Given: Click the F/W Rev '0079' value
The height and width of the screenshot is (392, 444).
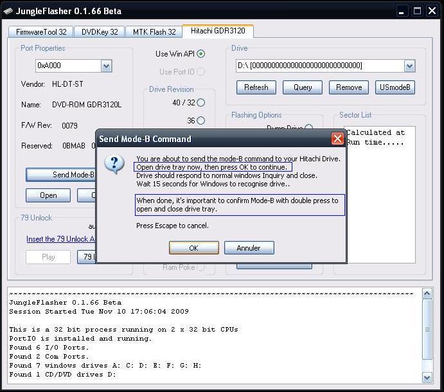Looking at the screenshot, I should tap(69, 125).
